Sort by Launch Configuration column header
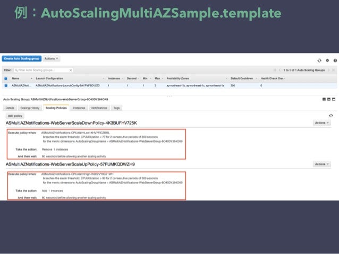 point(49,78)
